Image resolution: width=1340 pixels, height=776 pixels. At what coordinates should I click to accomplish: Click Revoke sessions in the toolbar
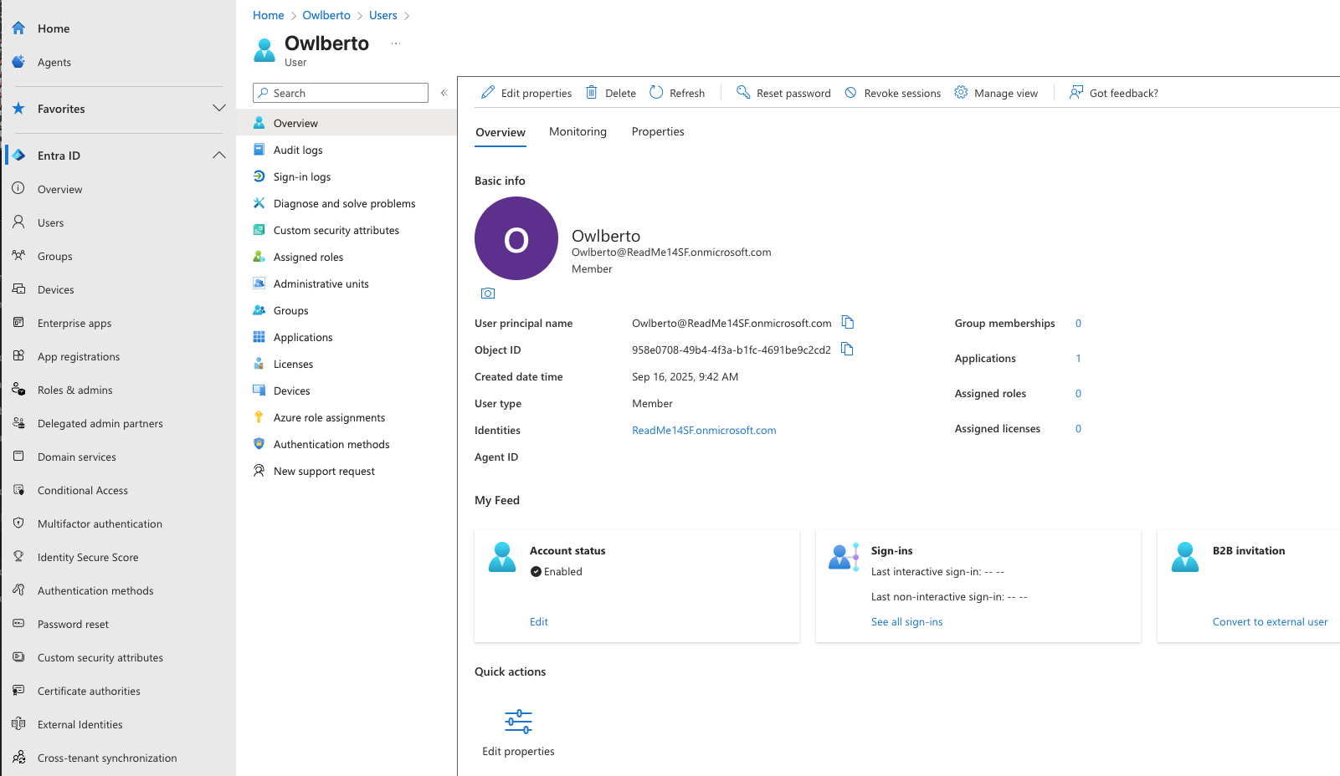[x=892, y=93]
